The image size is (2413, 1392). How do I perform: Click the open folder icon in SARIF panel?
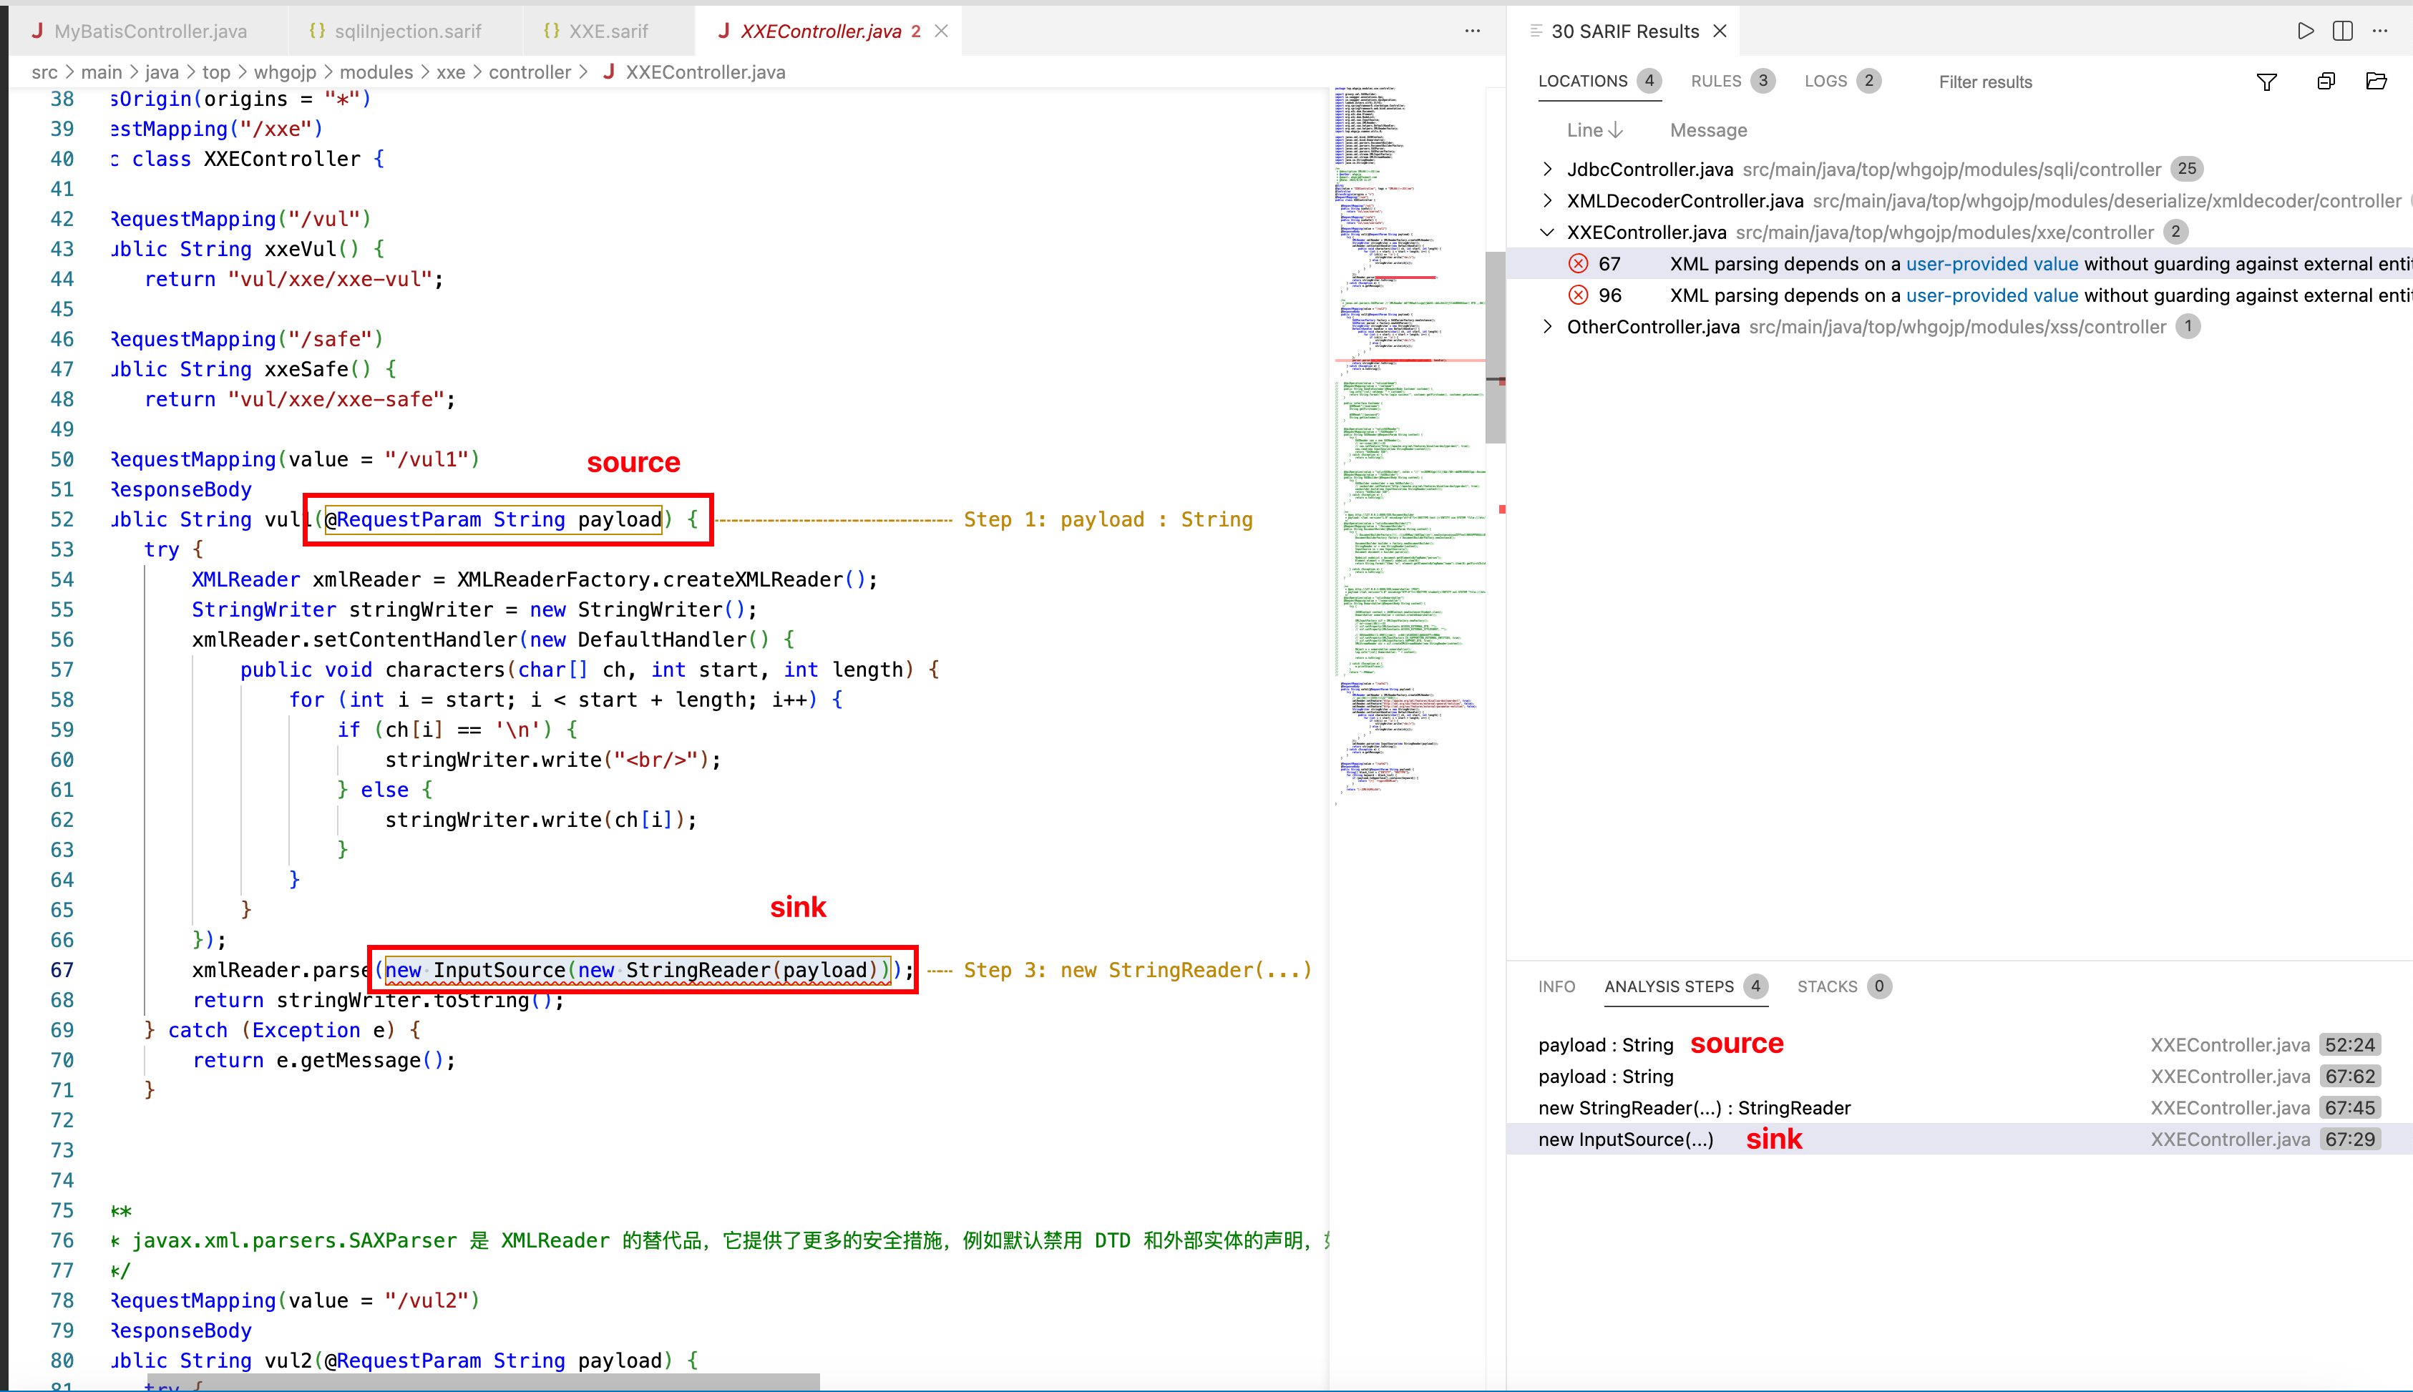(2376, 82)
